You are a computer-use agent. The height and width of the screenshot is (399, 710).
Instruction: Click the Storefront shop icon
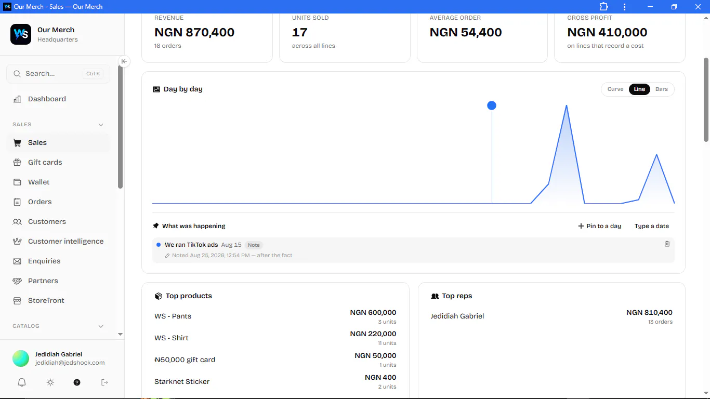click(x=17, y=301)
